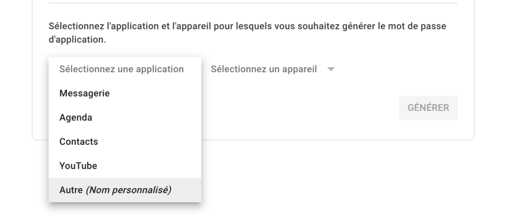Select the Agenda application option
The height and width of the screenshot is (217, 516).
click(76, 118)
